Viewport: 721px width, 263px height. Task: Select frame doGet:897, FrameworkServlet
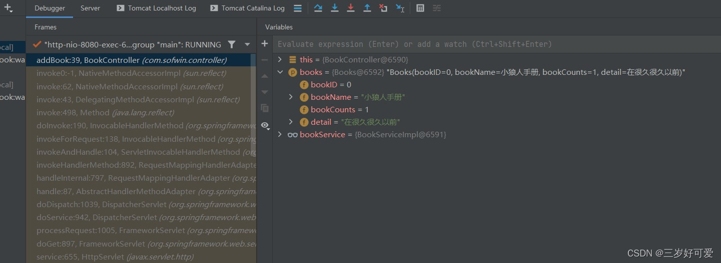click(142, 244)
